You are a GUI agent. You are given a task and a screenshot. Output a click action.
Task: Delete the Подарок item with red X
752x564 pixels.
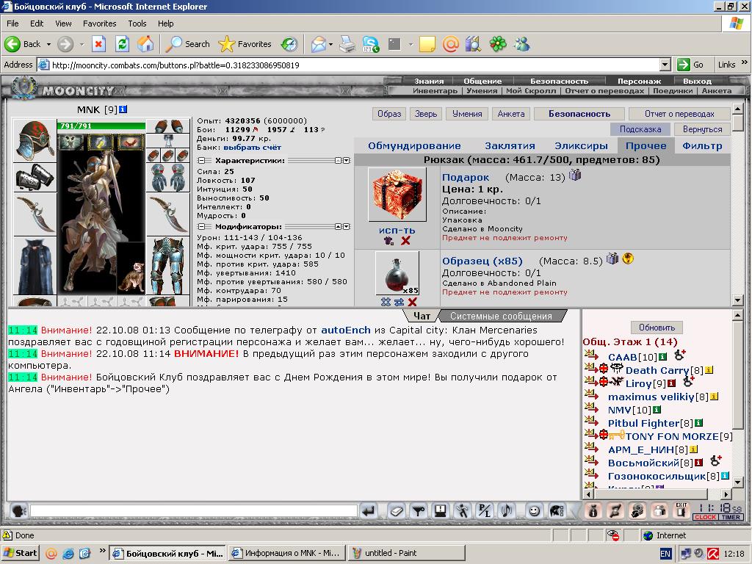coord(405,240)
